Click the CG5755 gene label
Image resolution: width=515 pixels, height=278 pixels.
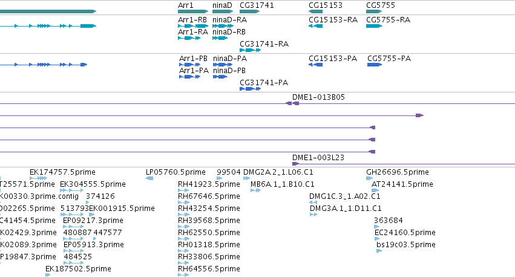pyautogui.click(x=381, y=5)
